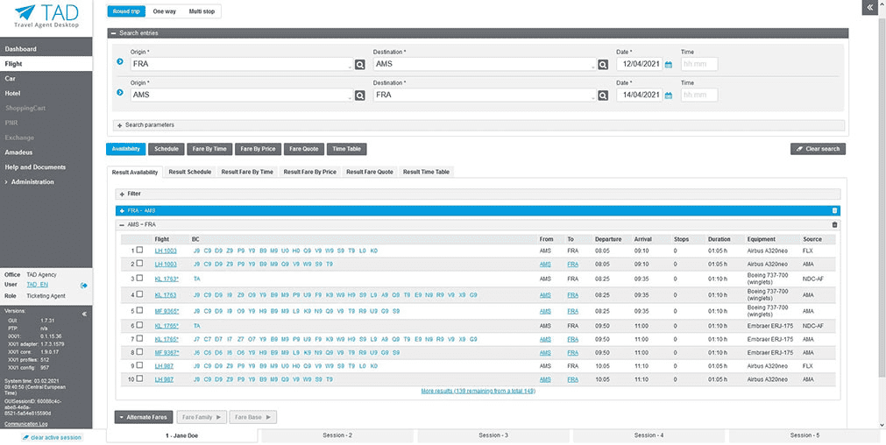This screenshot has height=445, width=886.
Task: Click the logout icon next to the TAD_EN user
Action: click(84, 286)
